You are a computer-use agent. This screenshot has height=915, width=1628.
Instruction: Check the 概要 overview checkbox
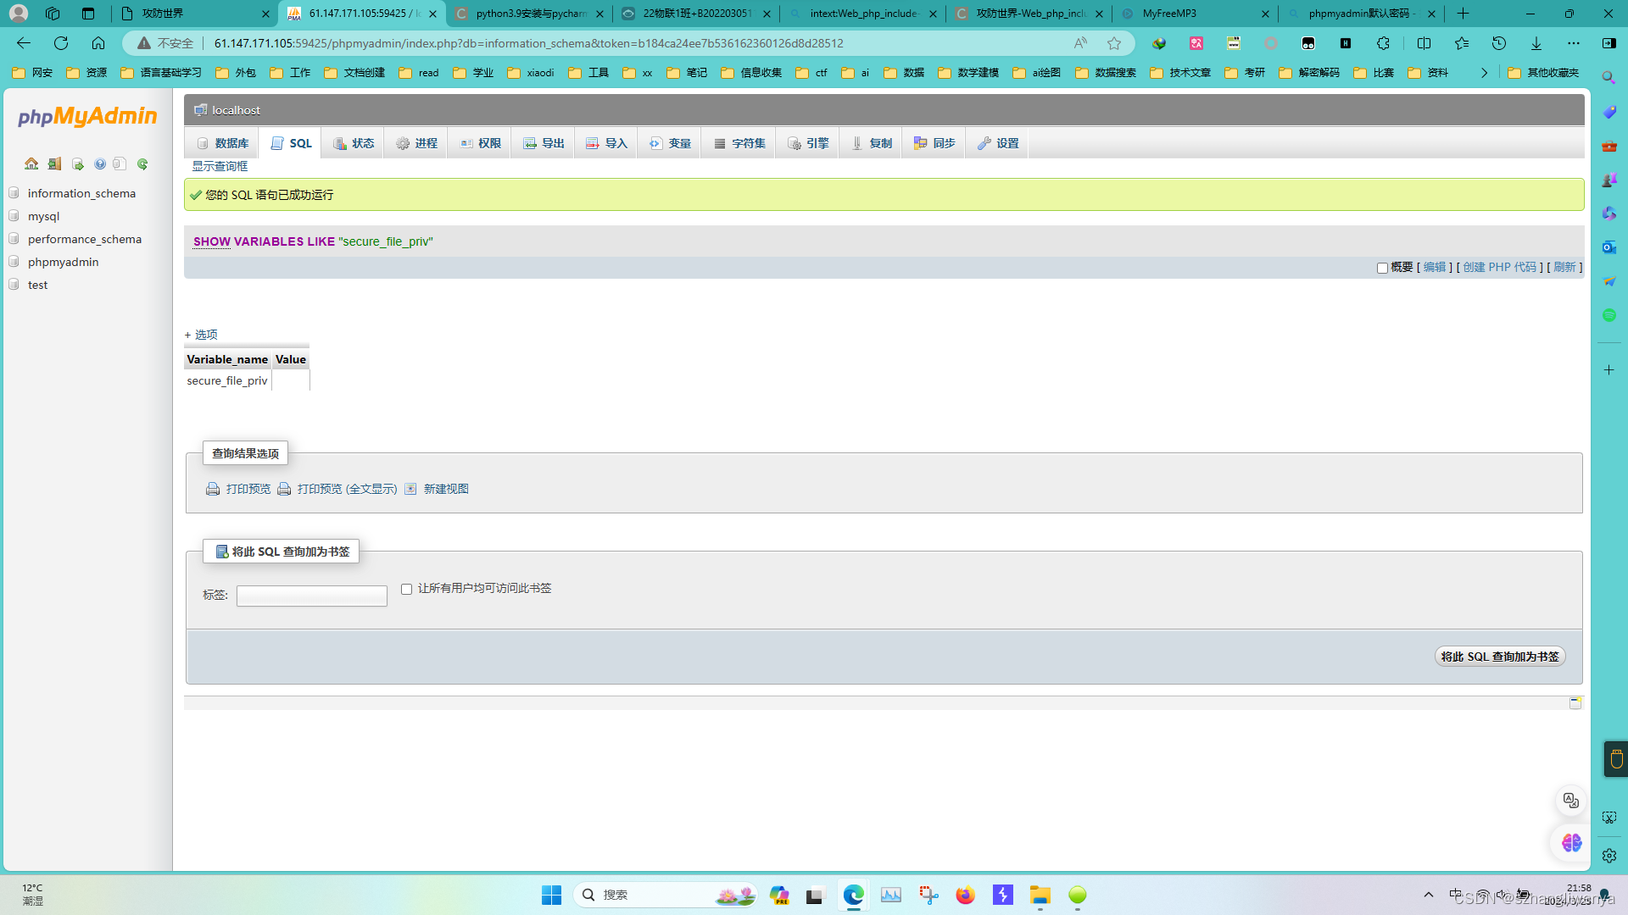[x=1382, y=268]
